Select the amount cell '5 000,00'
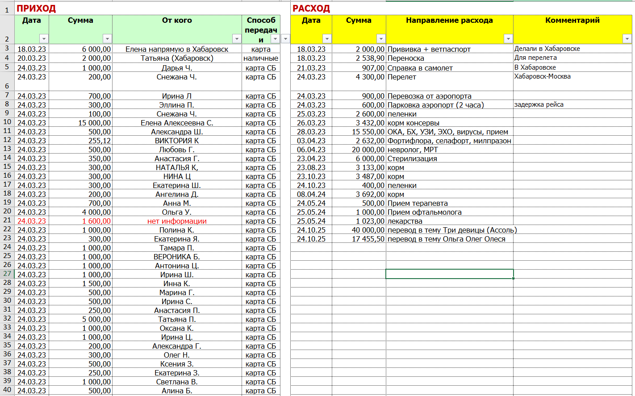 80,319
